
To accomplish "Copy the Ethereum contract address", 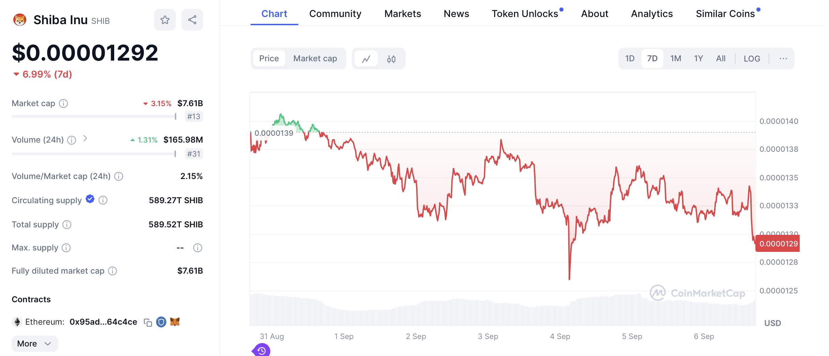I will (148, 322).
